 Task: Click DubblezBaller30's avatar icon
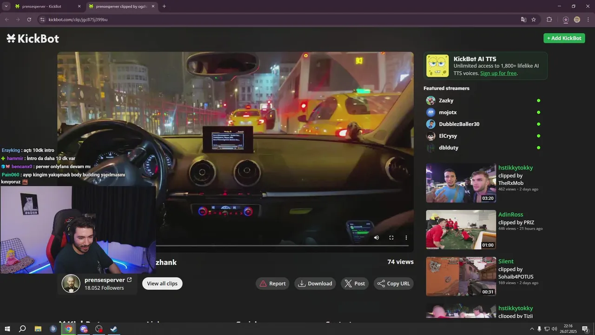click(431, 124)
